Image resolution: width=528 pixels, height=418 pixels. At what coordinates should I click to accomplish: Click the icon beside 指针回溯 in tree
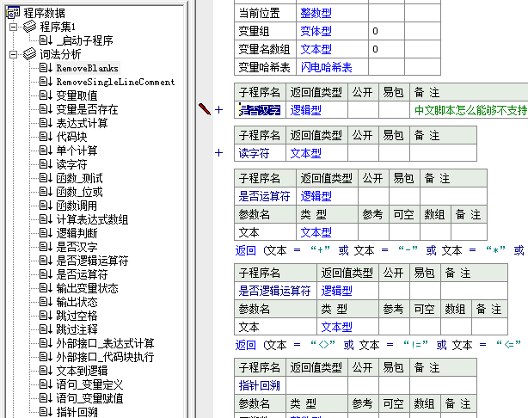tap(46, 412)
